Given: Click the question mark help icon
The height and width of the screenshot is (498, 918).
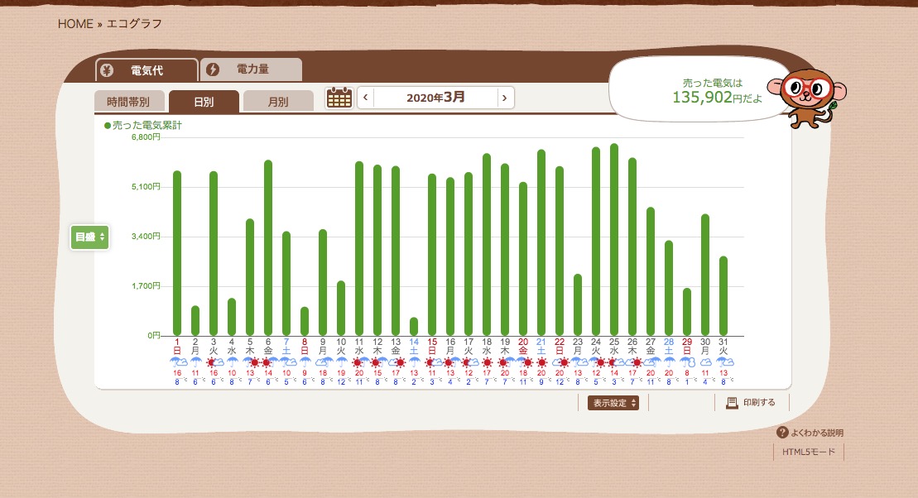Looking at the screenshot, I should click(782, 433).
